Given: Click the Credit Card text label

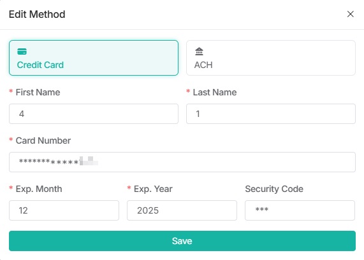Looking at the screenshot, I should [x=40, y=65].
